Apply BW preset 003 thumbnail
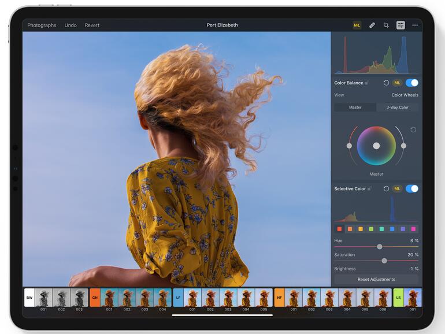 coord(79,298)
